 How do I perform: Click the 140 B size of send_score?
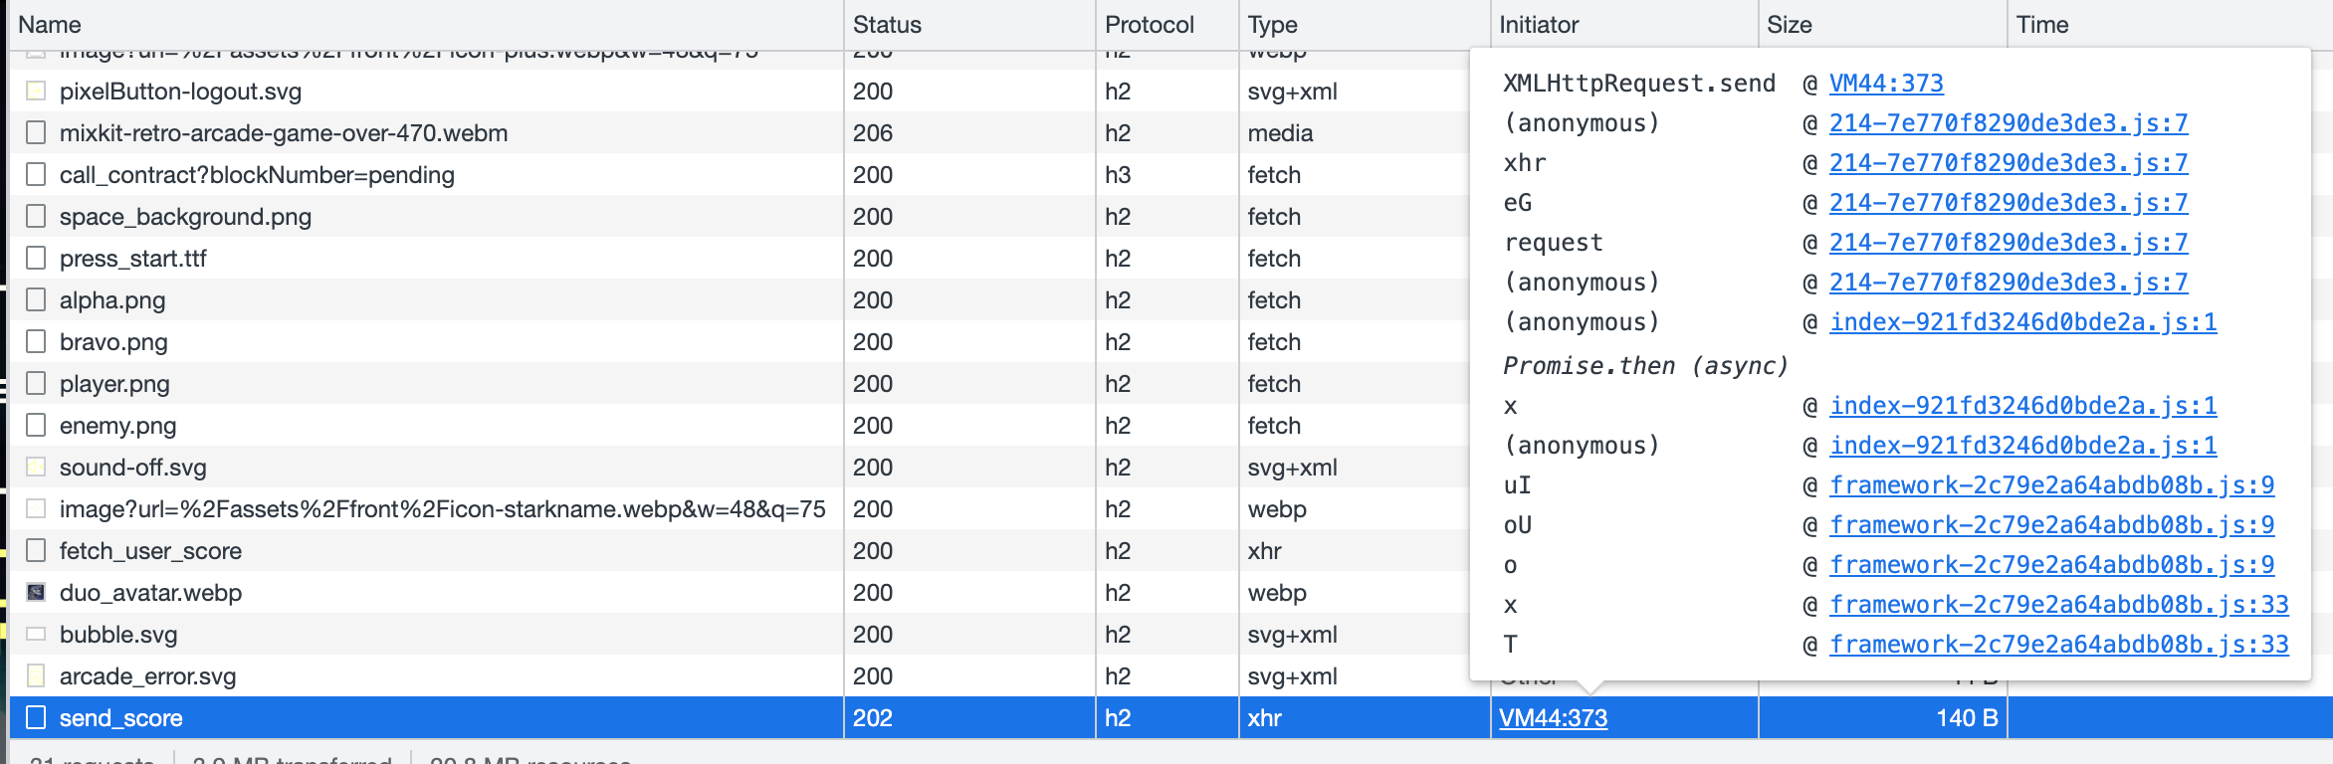pos(1967,718)
